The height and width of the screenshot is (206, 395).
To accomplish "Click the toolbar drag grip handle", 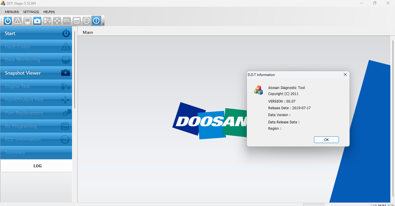I will (2, 21).
